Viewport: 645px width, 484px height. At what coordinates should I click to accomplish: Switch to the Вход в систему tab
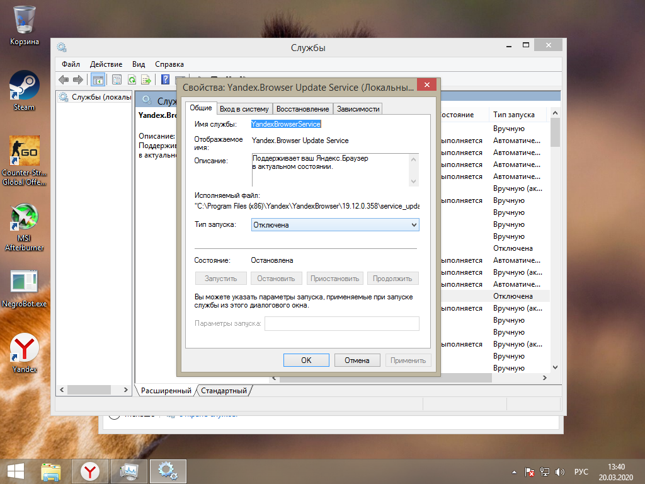pyautogui.click(x=244, y=109)
